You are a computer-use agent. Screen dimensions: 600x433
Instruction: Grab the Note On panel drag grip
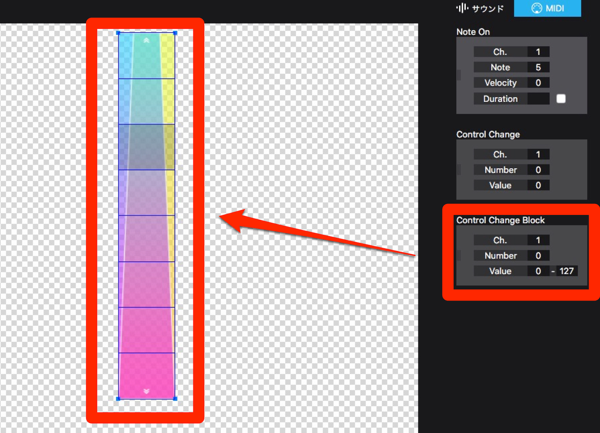pos(459,75)
